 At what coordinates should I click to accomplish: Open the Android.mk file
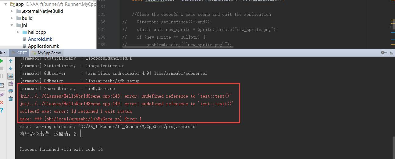click(x=40, y=39)
